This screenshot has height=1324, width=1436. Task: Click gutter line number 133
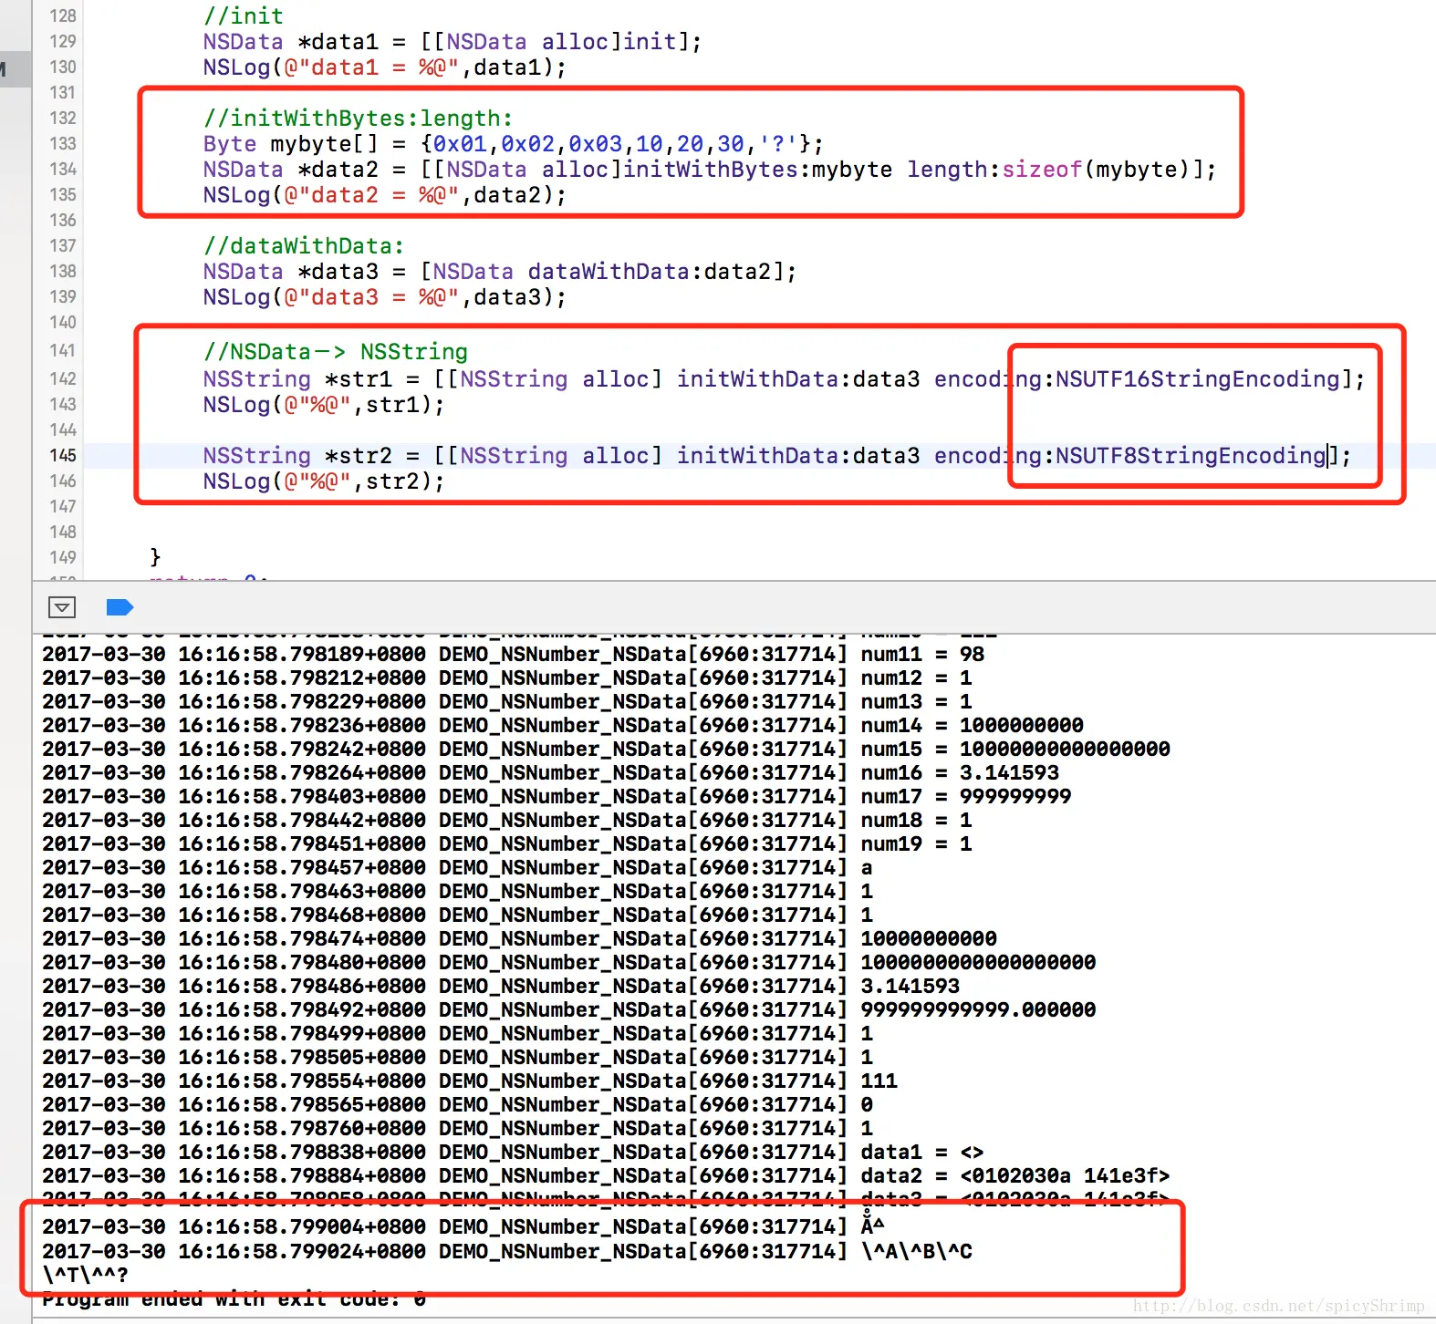tap(63, 143)
